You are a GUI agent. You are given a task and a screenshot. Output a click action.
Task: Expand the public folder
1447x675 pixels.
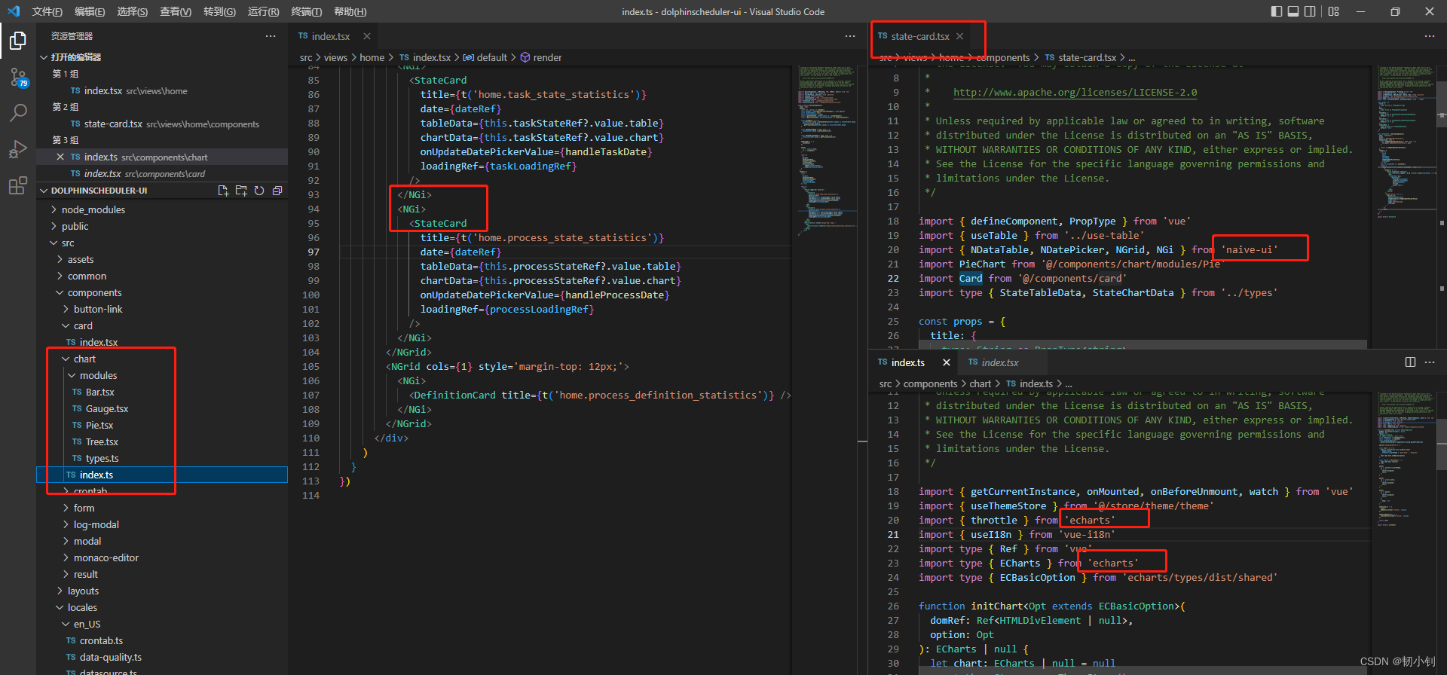[x=75, y=226]
